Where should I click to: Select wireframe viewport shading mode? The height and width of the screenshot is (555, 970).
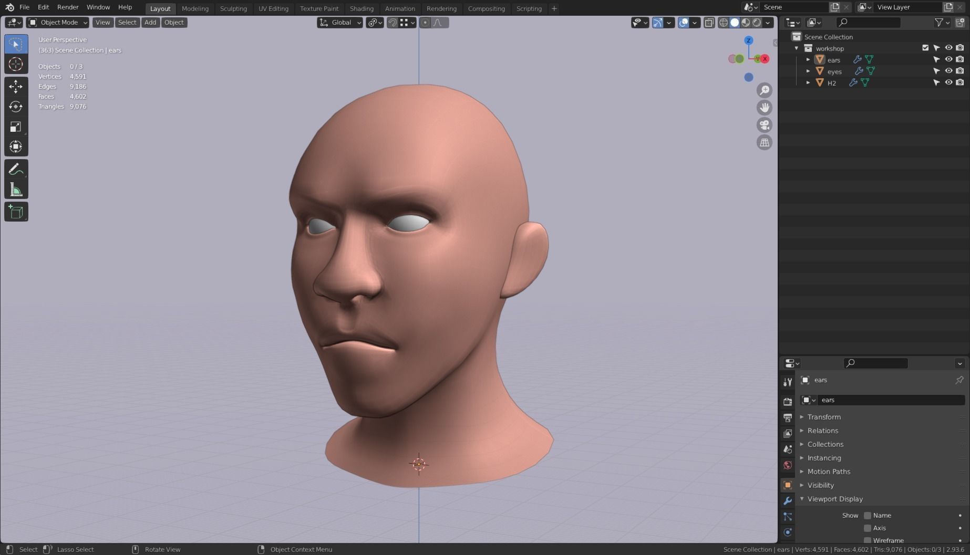724,23
